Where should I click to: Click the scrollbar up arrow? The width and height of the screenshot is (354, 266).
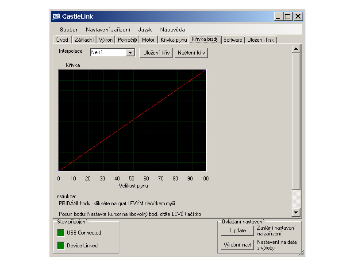(296, 48)
